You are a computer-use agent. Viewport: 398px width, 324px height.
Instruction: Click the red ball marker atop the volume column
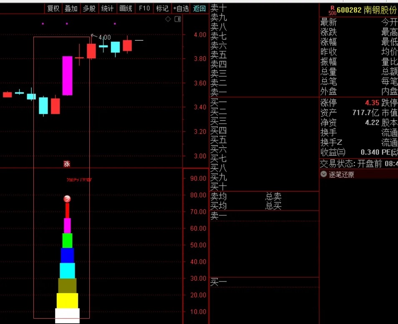(67, 199)
